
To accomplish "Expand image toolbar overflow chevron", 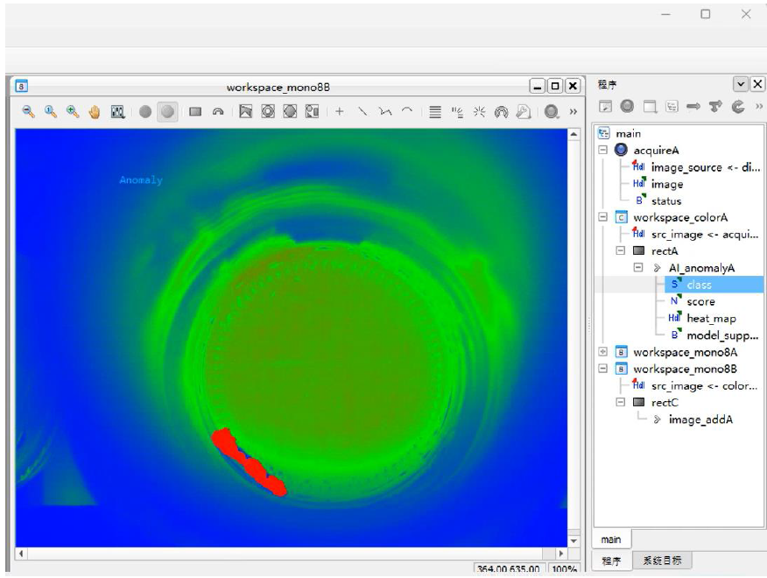I will (573, 111).
